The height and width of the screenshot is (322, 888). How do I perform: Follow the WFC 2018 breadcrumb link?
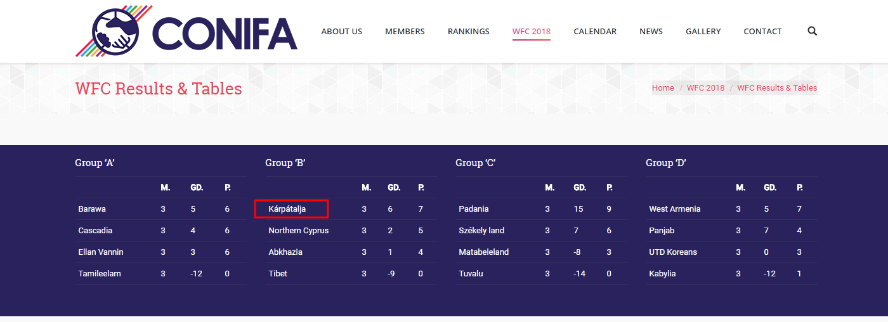click(x=705, y=88)
